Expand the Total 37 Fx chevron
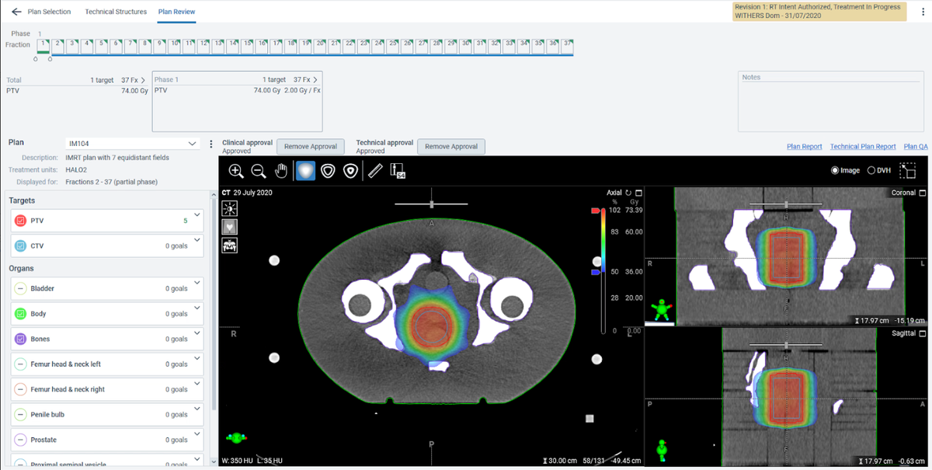The image size is (932, 470). [x=143, y=80]
